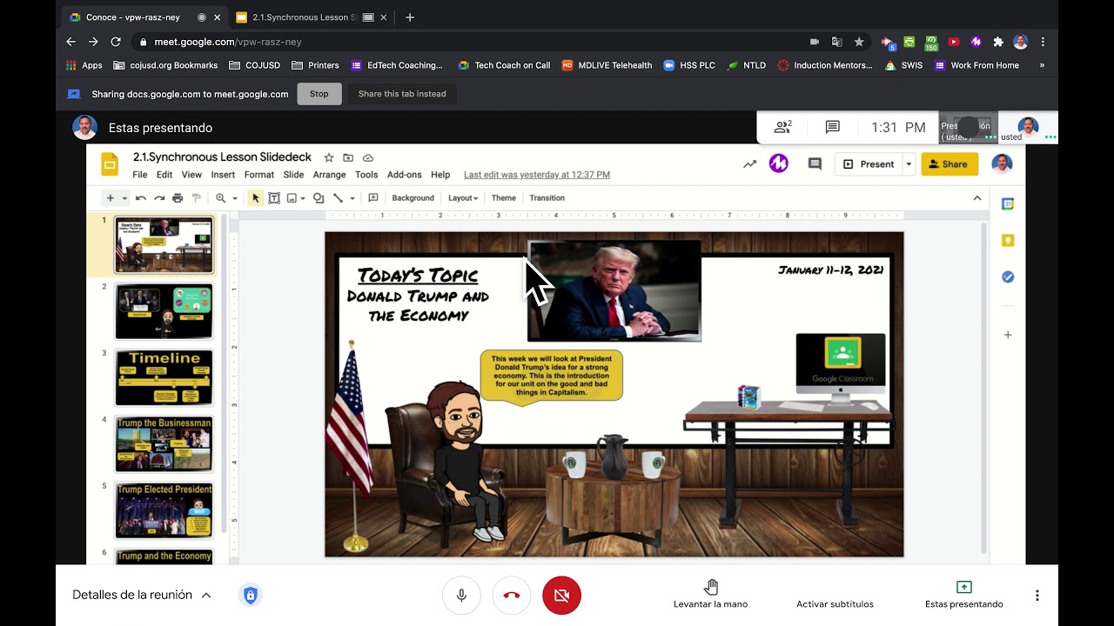The height and width of the screenshot is (626, 1114).
Task: Select the text box tool
Action: [274, 198]
